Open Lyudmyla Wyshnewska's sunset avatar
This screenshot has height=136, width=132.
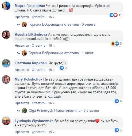tap(6, 121)
